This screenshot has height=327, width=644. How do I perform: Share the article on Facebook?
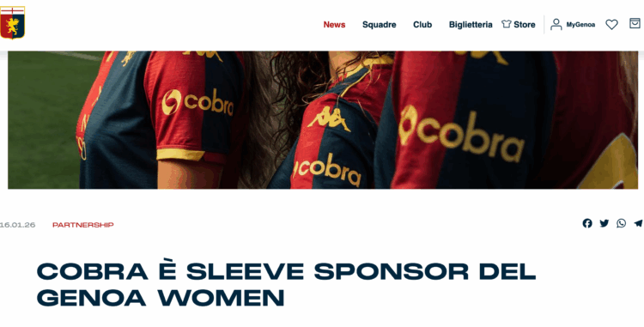pyautogui.click(x=587, y=223)
